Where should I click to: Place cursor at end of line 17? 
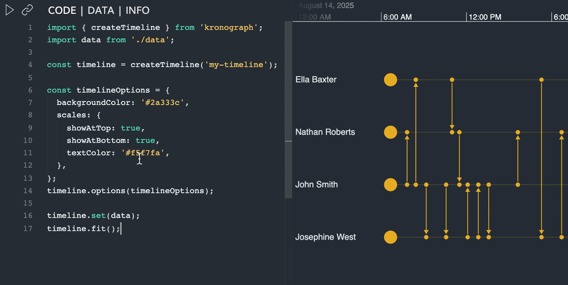pyautogui.click(x=121, y=229)
